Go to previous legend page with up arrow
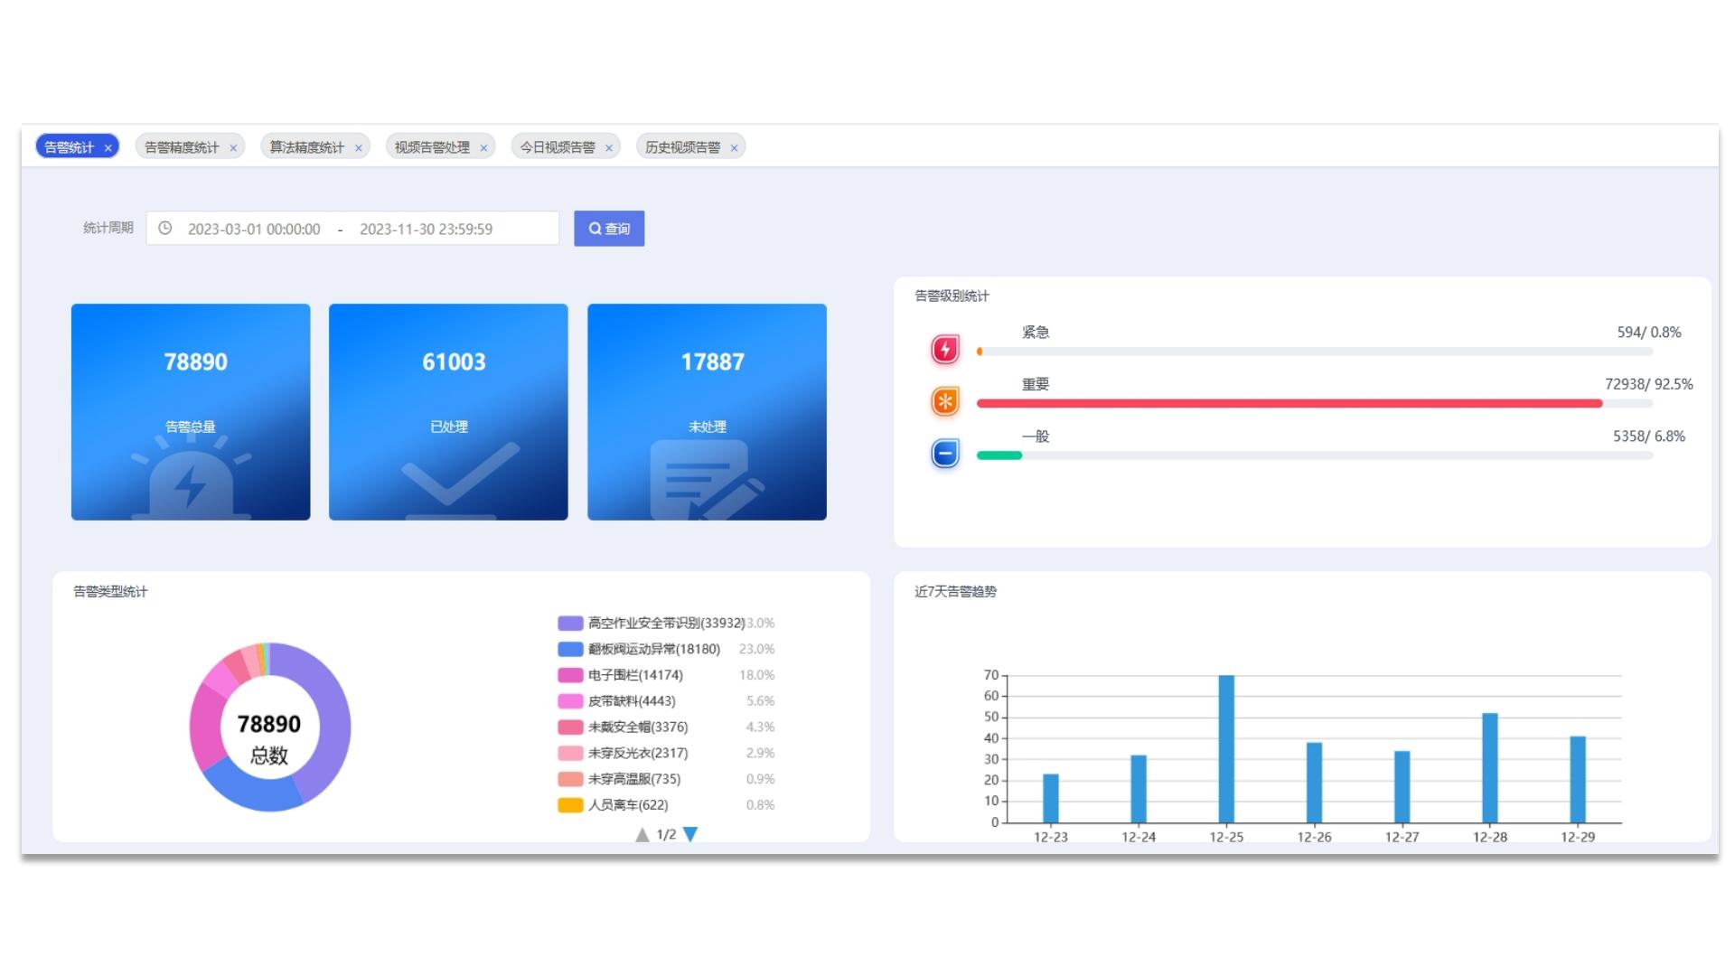Viewport: 1735px width, 976px height. [642, 834]
